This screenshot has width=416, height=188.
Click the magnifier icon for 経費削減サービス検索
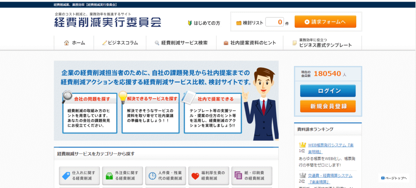click(x=157, y=43)
